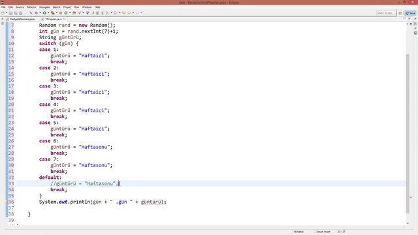The image size is (418, 235).
Task: Click 'Smart Insert' in the status bar
Action: tap(323, 232)
